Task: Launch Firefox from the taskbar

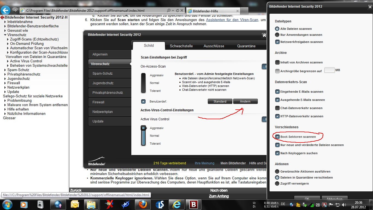Action: coord(142,204)
